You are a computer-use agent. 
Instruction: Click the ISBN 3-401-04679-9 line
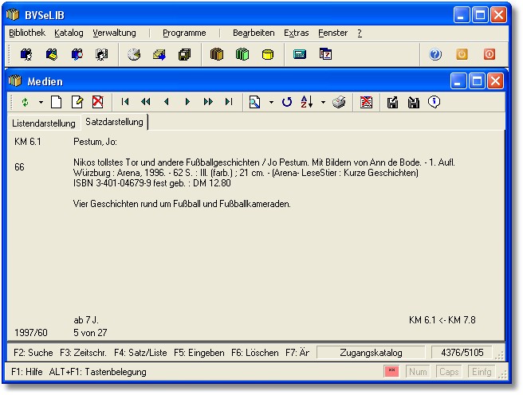click(151, 183)
